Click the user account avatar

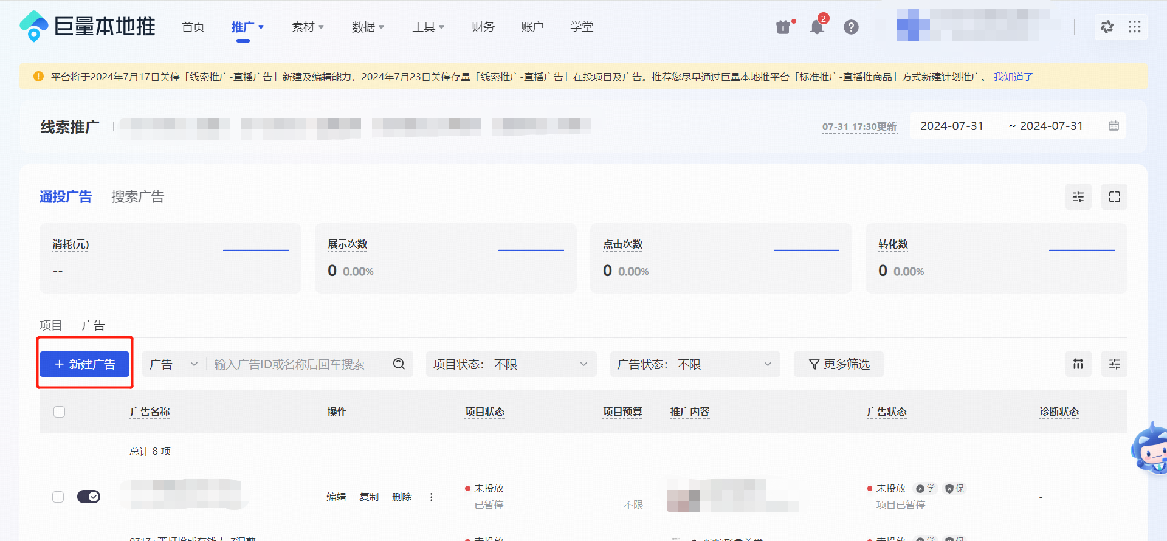[914, 26]
